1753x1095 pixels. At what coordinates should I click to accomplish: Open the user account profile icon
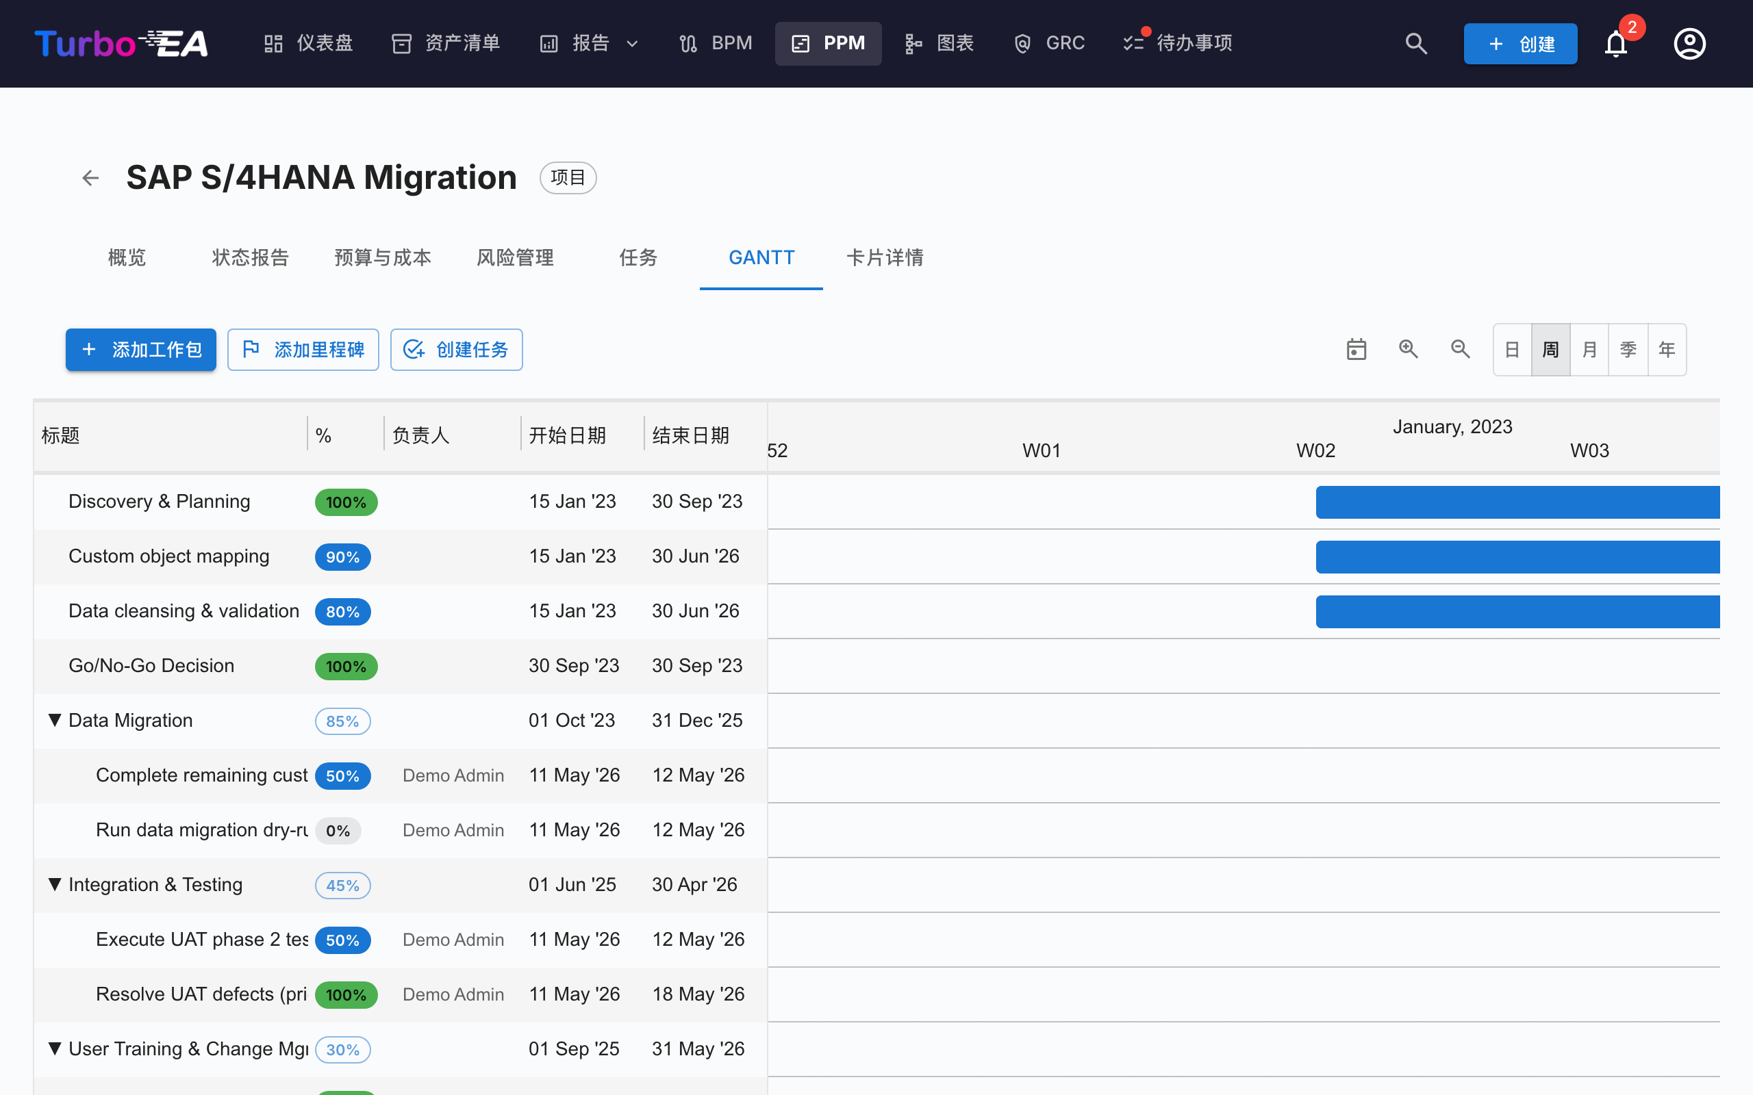[x=1689, y=43]
